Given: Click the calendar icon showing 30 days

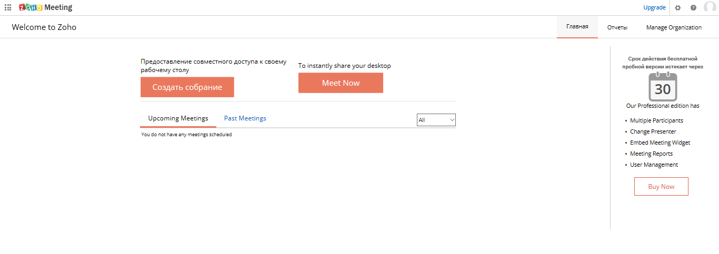Looking at the screenshot, I should tap(663, 87).
